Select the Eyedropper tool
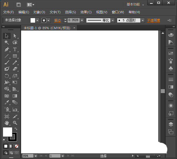Screen dimensions: 177x159 click(x=7, y=102)
